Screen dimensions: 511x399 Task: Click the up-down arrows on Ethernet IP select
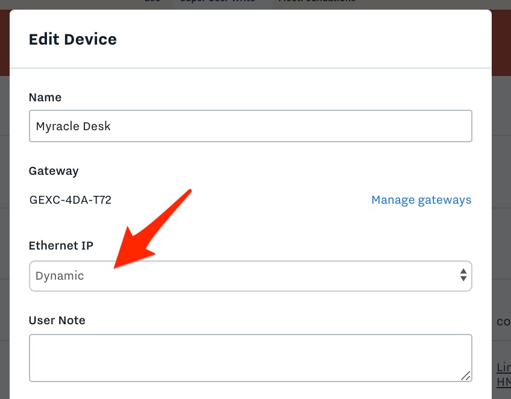[463, 275]
